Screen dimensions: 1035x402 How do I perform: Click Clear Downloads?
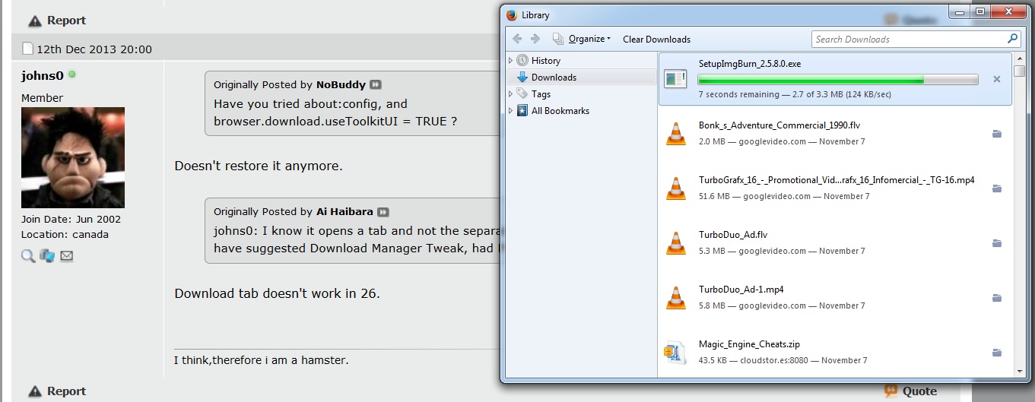tap(656, 39)
